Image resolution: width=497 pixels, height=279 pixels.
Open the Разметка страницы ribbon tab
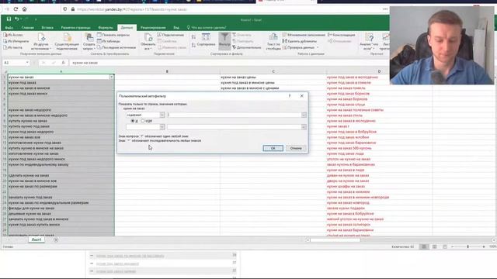click(x=75, y=28)
